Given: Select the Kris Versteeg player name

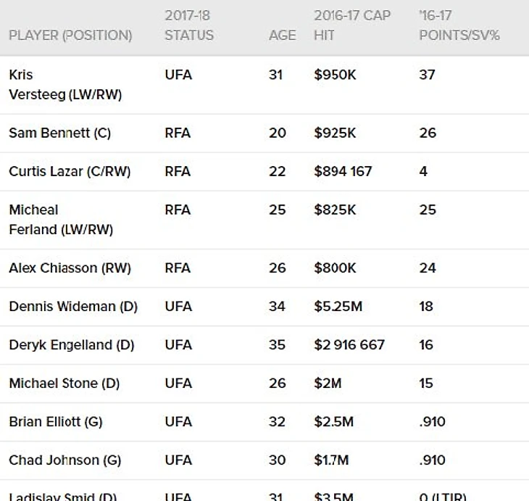Looking at the screenshot, I should pyautogui.click(x=65, y=85).
